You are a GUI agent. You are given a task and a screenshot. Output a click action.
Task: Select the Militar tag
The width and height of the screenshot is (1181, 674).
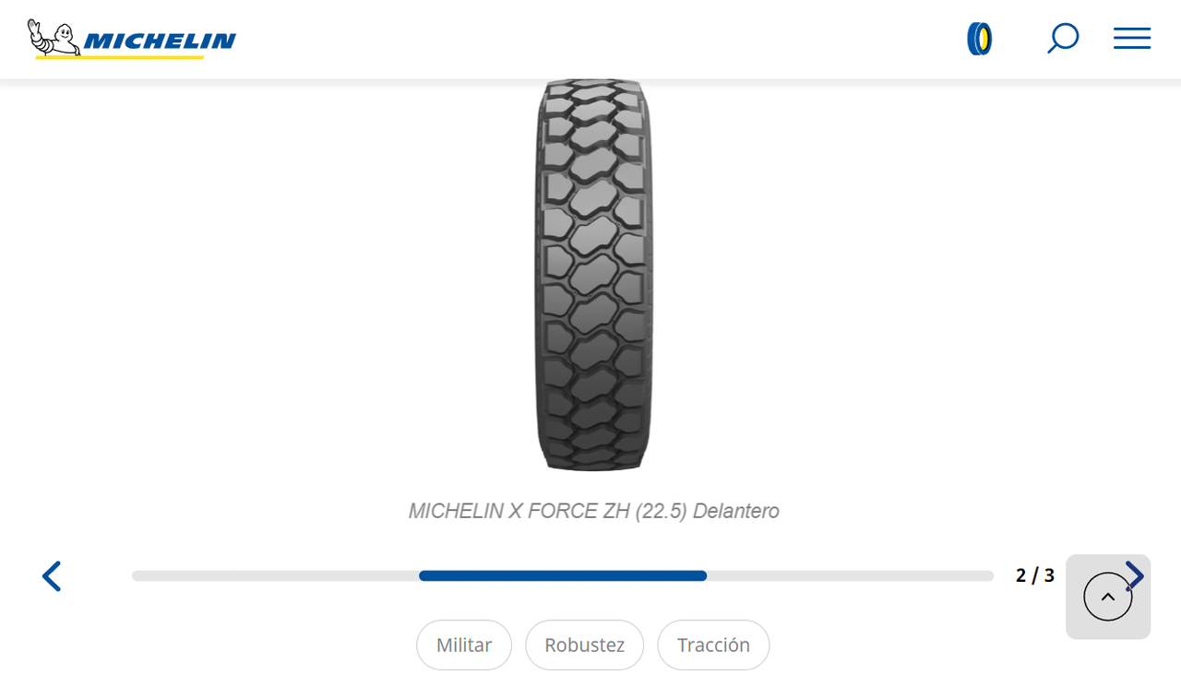pyautogui.click(x=464, y=644)
